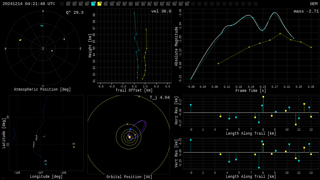Image resolution: width=320 pixels, height=180 pixels.
Task: Select the cyan station 05 box
Action: pos(93,4)
